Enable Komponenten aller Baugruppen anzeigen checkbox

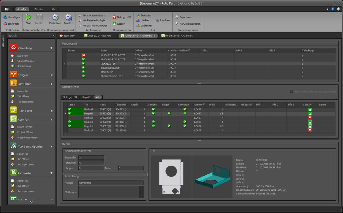pyautogui.click(x=291, y=91)
